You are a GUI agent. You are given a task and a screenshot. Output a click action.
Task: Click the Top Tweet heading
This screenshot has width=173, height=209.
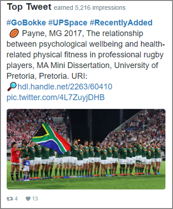click(x=29, y=7)
